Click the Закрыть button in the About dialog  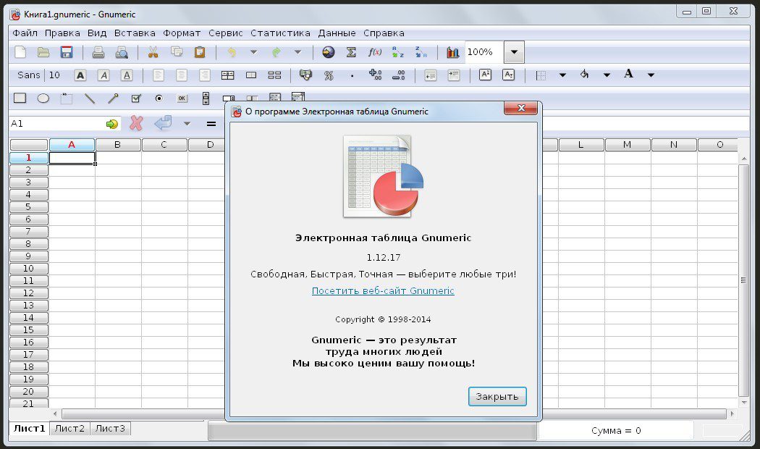(x=497, y=397)
